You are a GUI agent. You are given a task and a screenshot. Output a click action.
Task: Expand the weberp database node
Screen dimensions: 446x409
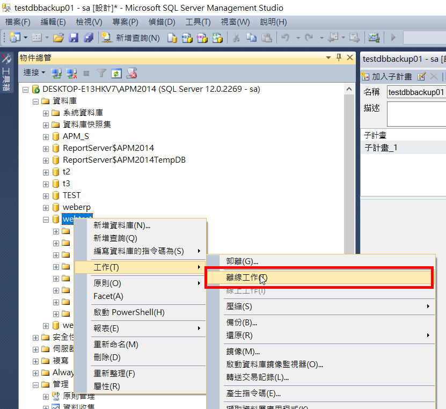tap(46, 208)
